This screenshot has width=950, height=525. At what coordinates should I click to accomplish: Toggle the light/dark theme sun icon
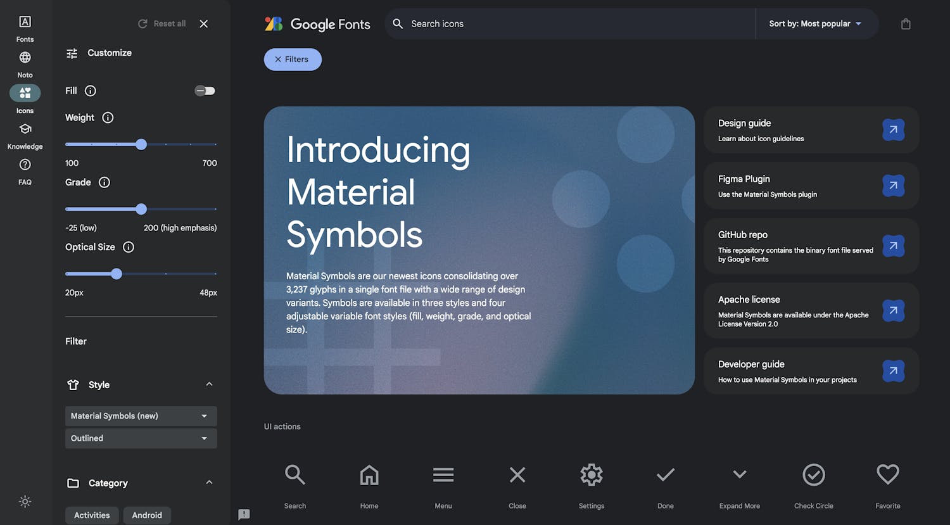[25, 502]
